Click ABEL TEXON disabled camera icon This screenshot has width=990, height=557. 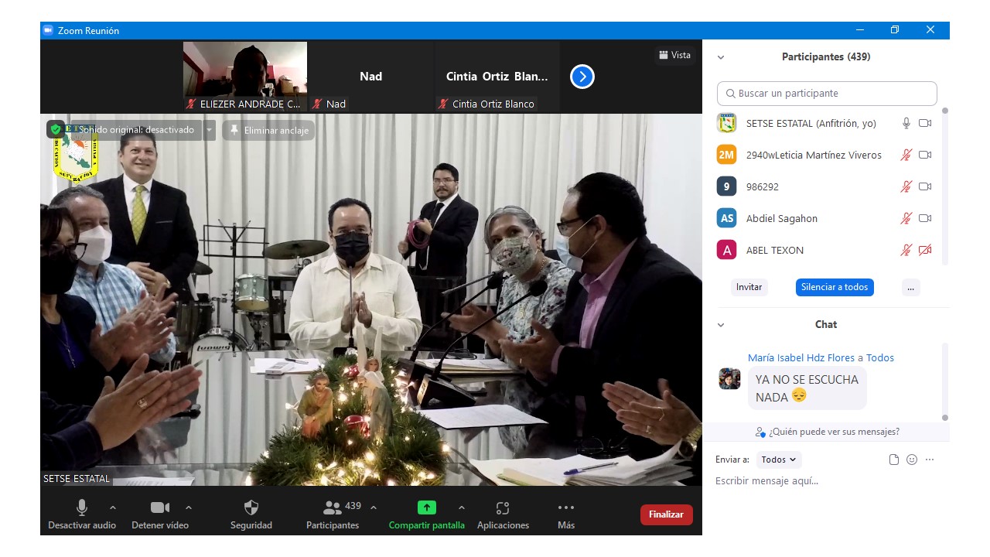925,250
